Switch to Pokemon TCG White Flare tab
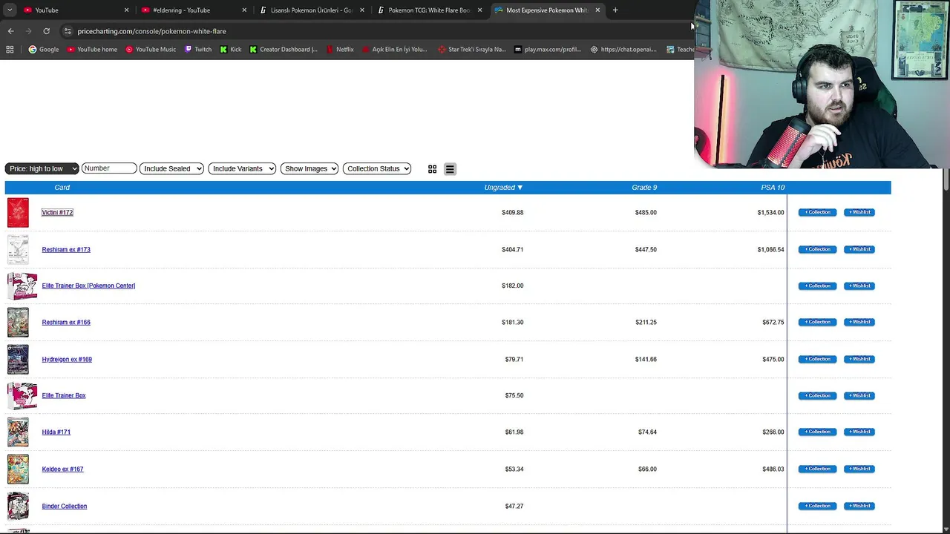Screen dimensions: 950x534 point(430,10)
